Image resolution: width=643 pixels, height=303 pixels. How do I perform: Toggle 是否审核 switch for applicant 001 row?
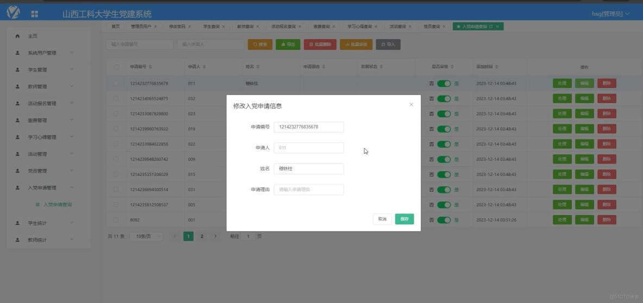click(x=444, y=220)
